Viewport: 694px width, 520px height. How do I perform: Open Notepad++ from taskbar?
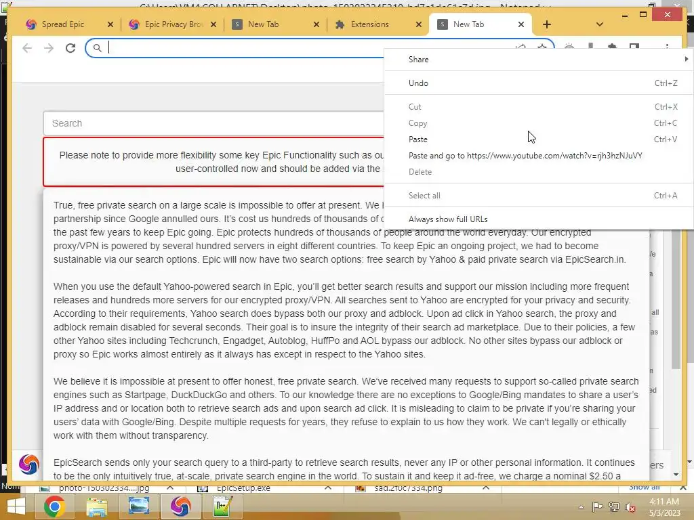coord(222,506)
